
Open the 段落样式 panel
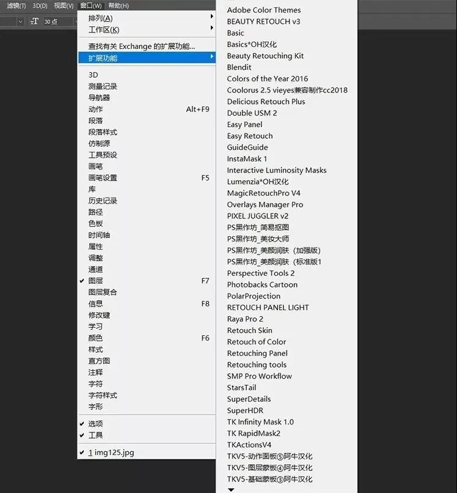pos(147,132)
